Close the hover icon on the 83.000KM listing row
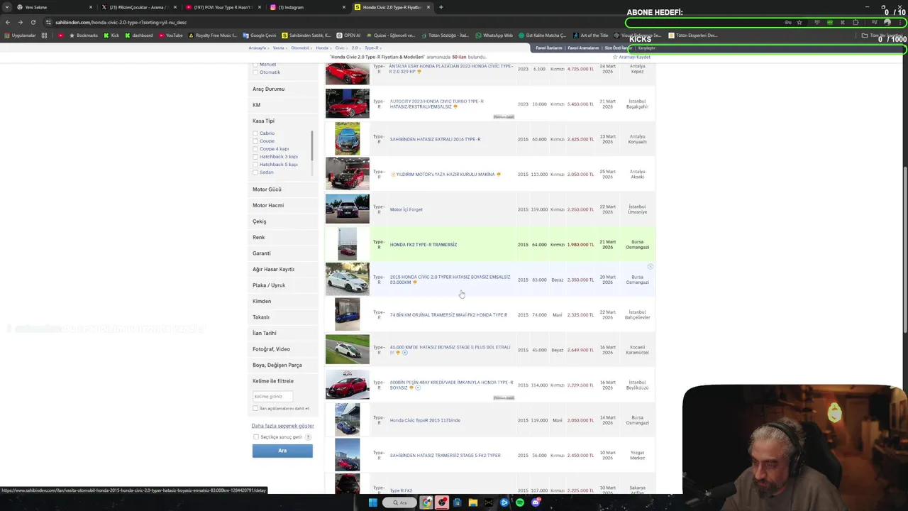The image size is (908, 511). (x=650, y=267)
